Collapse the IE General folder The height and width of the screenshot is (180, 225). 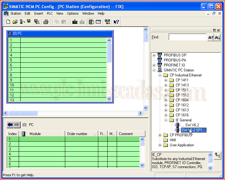(x=166, y=120)
